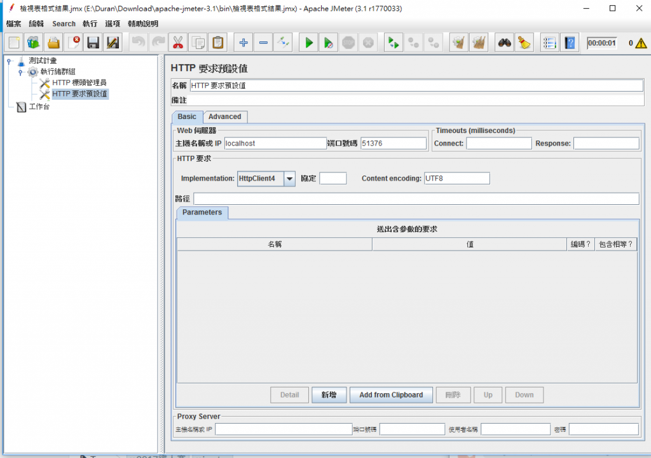Click the Remote stop all icon

tap(413, 43)
